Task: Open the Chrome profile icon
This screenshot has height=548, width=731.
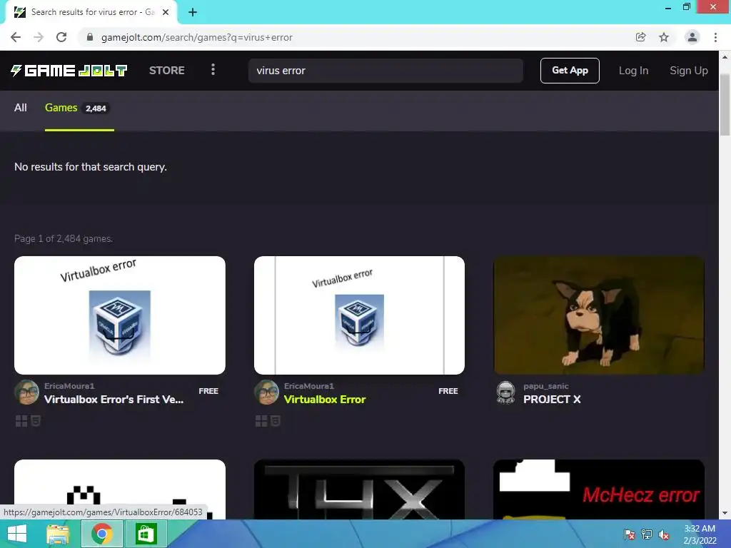Action: [692, 37]
